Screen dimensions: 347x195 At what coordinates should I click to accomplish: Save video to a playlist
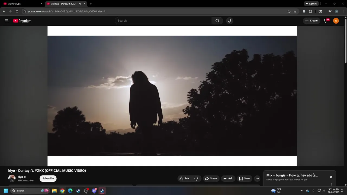[245, 178]
